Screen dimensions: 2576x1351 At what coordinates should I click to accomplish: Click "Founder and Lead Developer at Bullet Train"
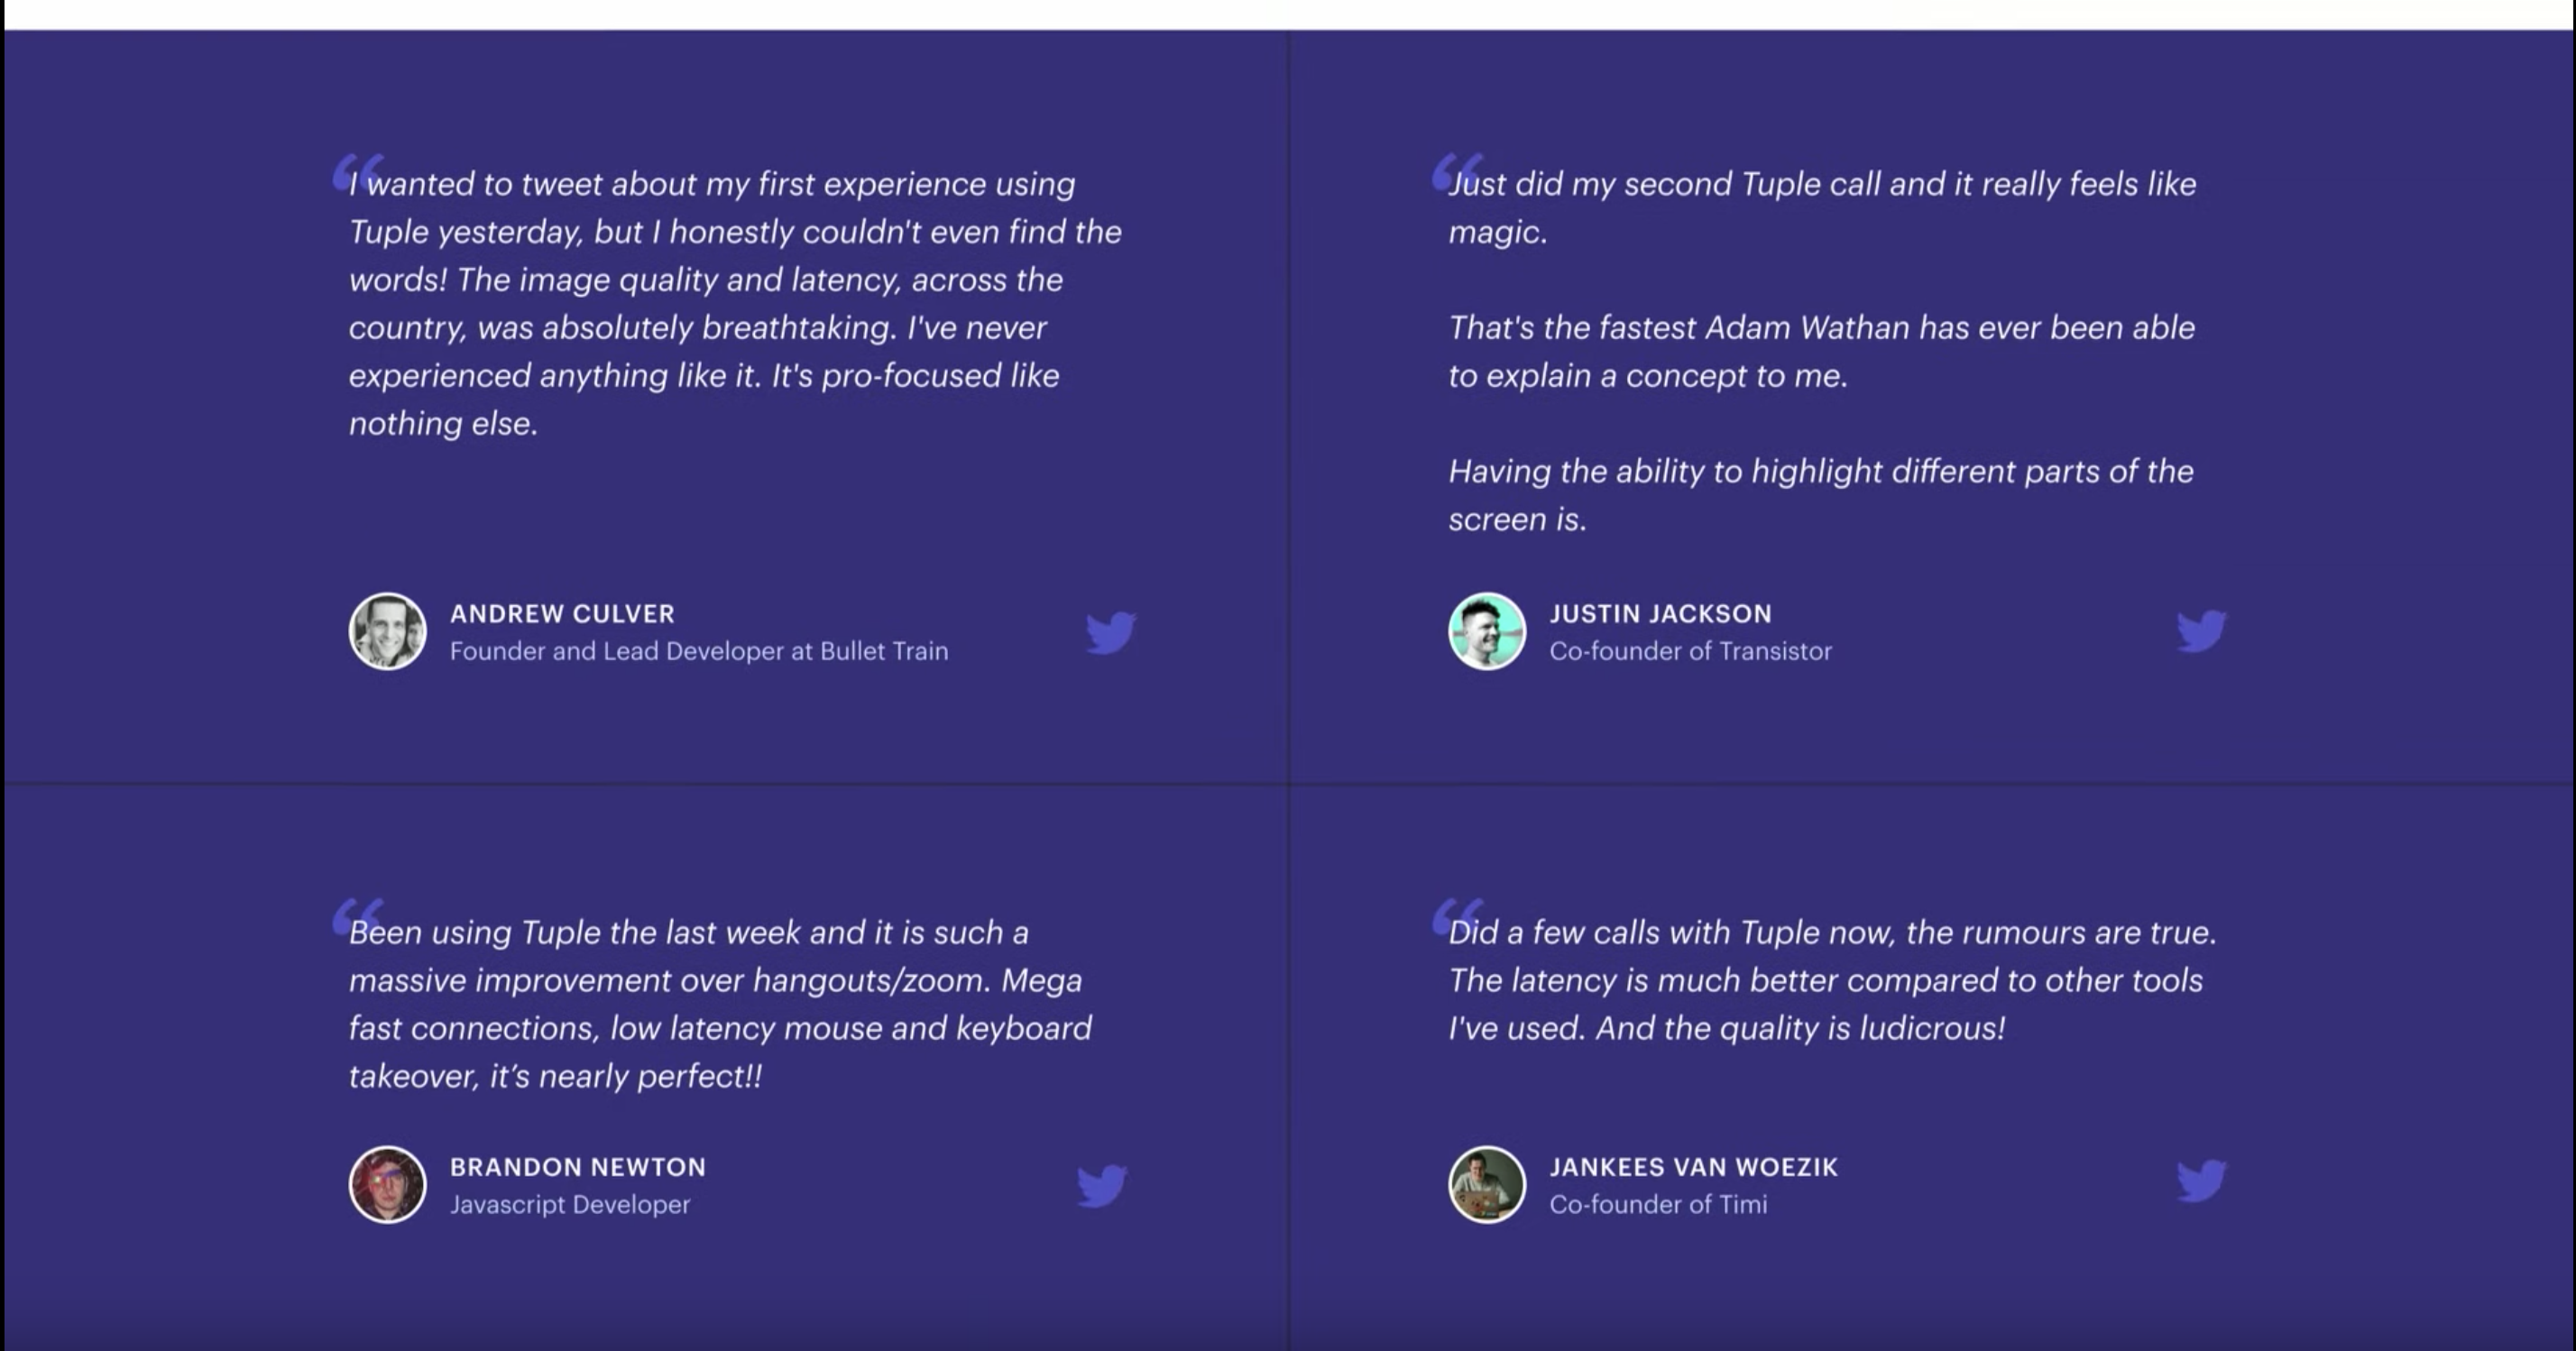699,651
